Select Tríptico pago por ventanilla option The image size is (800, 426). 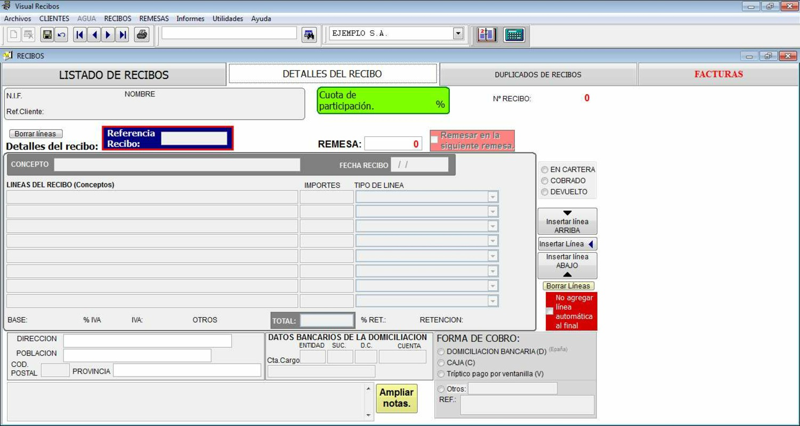point(441,374)
